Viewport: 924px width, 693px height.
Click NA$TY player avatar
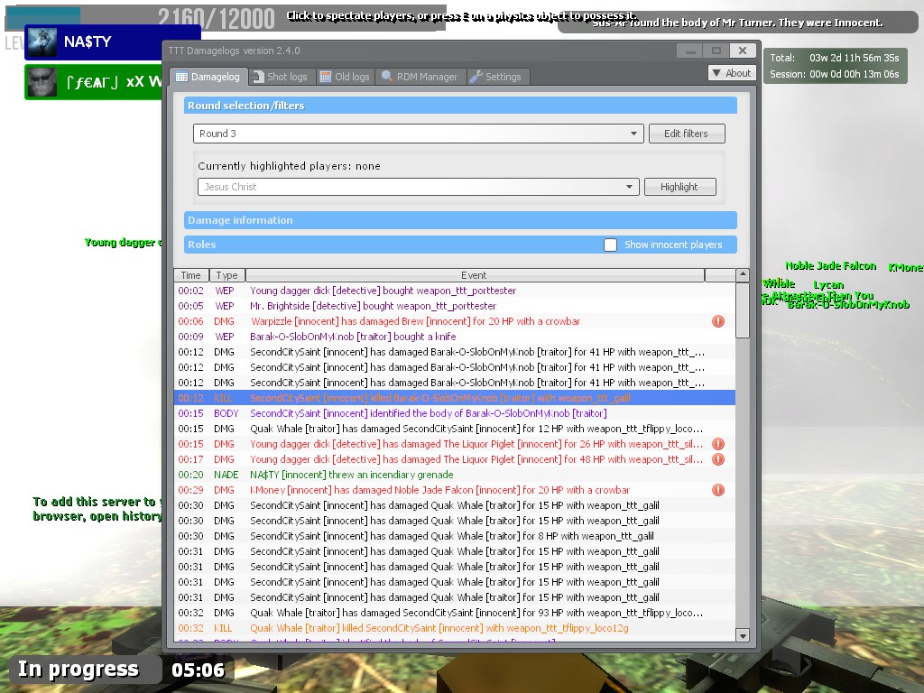pos(42,42)
